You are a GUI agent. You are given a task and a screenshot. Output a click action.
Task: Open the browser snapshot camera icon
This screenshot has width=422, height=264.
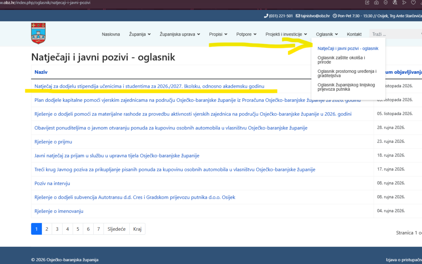tap(376, 2)
